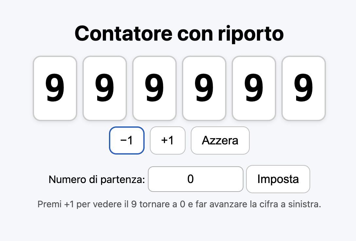Screen dimensions: 356x241
Task: Click the Imposta button
Action: pyautogui.click(x=278, y=179)
